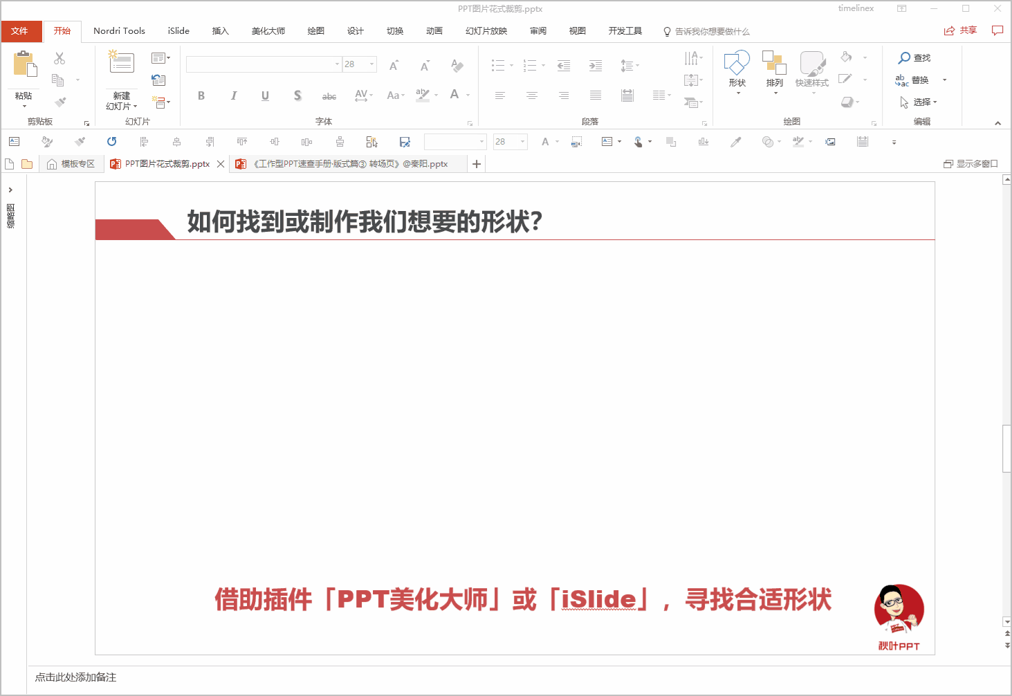Toggle Italic formatting

(234, 95)
